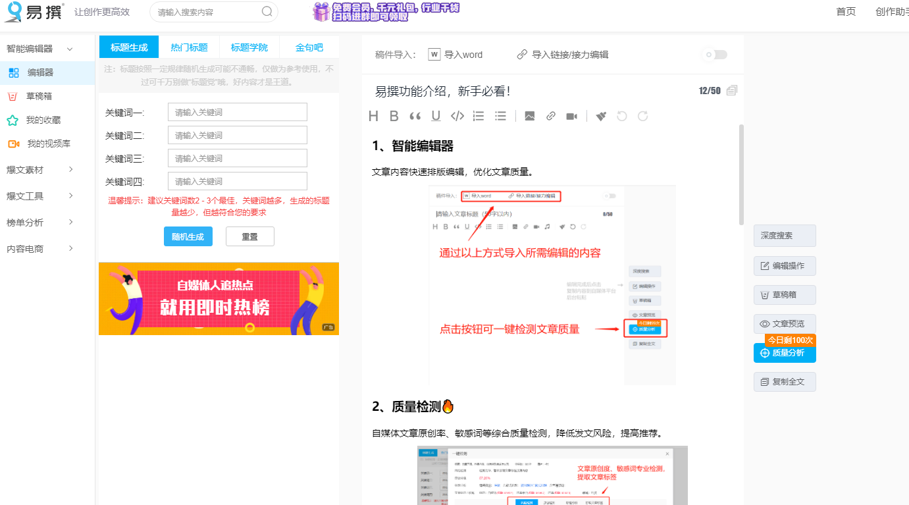The image size is (909, 505).
Task: Click the 随机生成 button
Action: (x=188, y=236)
